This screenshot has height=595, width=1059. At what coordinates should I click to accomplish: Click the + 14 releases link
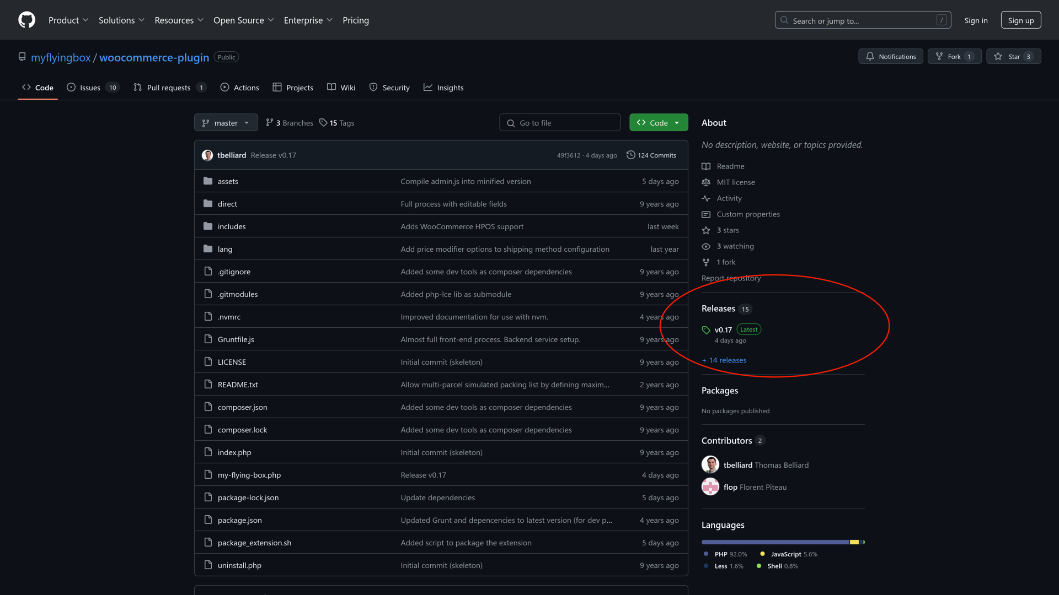pos(724,360)
